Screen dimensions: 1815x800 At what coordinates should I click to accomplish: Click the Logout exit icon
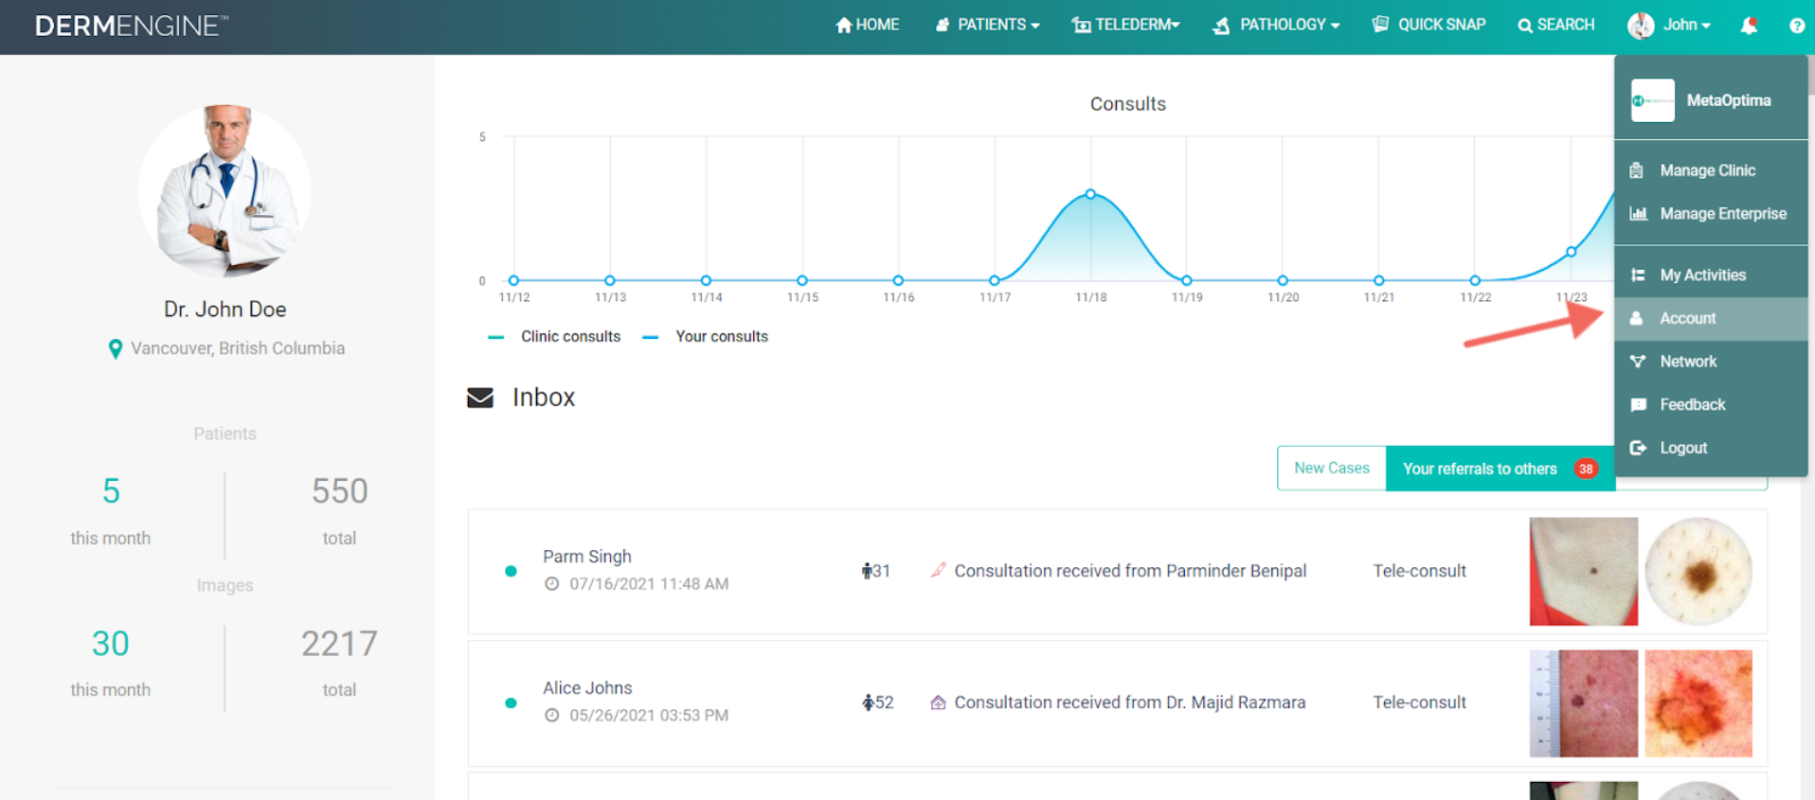(x=1638, y=448)
